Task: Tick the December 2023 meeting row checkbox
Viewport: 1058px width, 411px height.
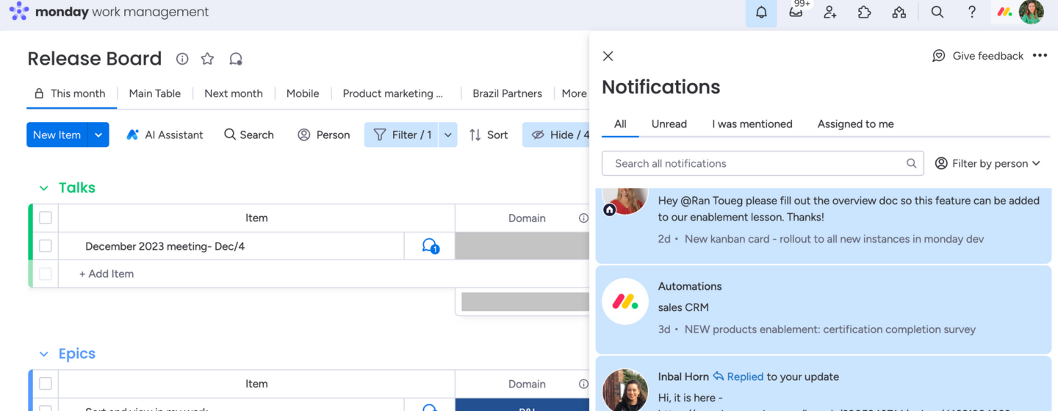Action: pos(46,246)
